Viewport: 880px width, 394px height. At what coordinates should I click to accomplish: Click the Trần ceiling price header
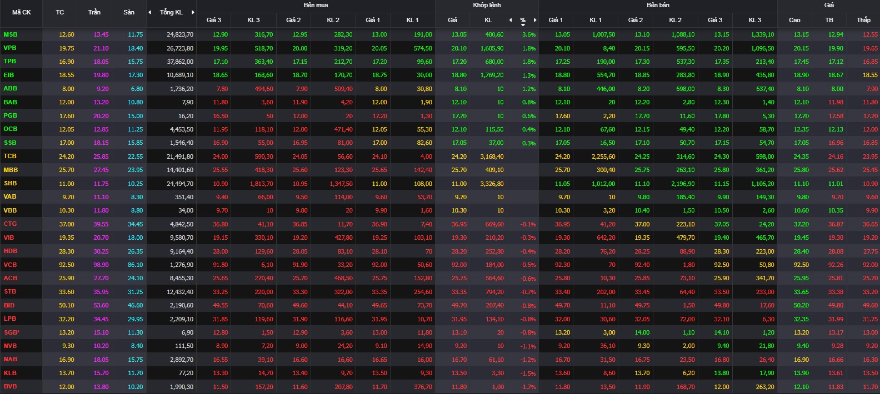[94, 12]
